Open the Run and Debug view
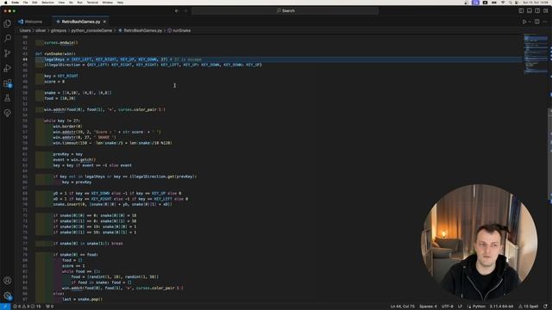Viewport: 552px width, 310px height. 8,68
